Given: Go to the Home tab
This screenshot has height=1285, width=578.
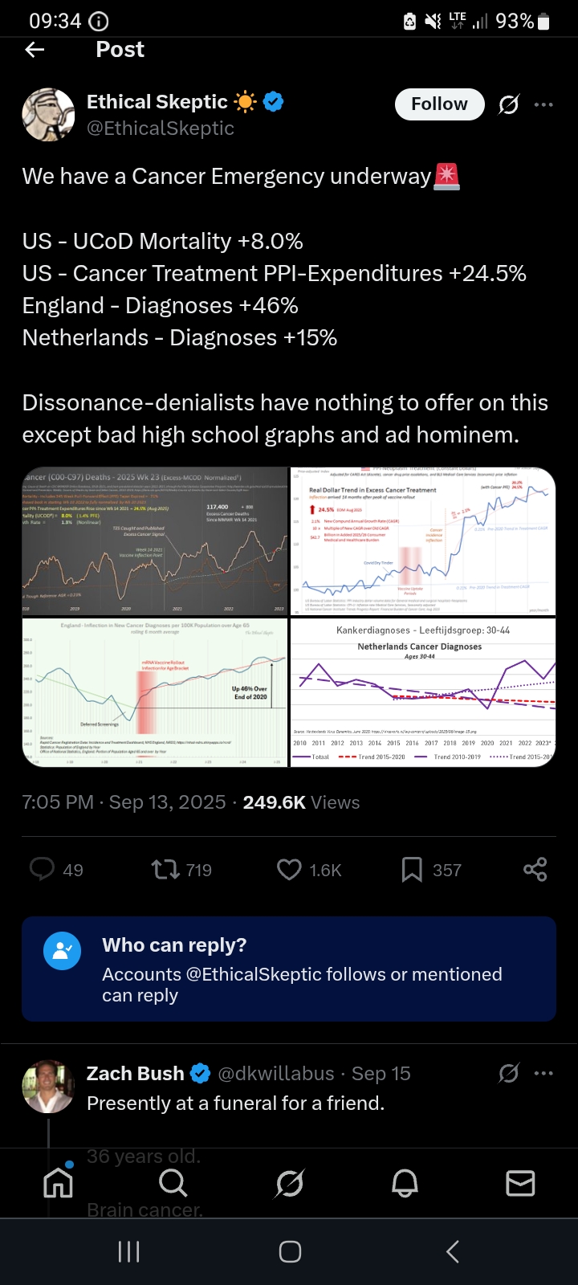Looking at the screenshot, I should 58,1183.
